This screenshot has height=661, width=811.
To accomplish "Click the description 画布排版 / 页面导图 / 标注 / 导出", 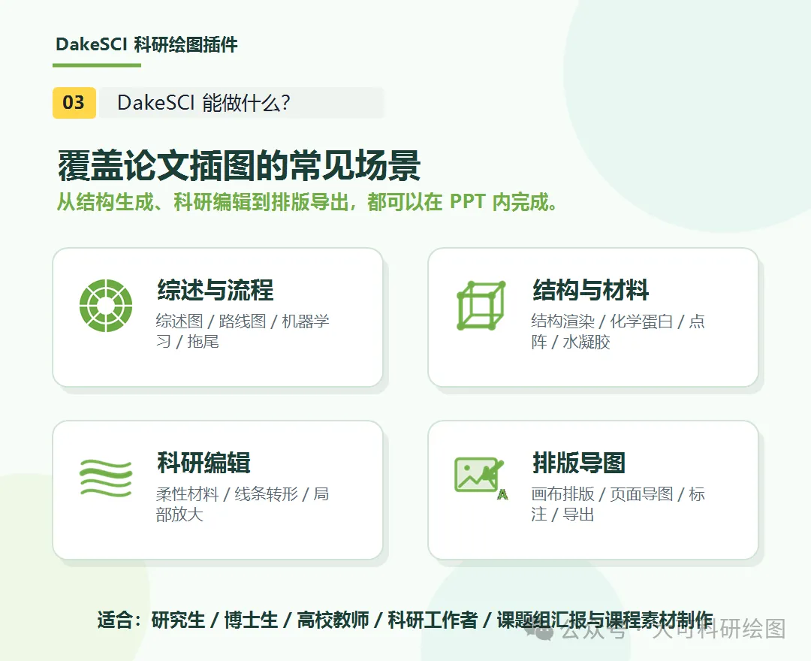I will coord(618,504).
